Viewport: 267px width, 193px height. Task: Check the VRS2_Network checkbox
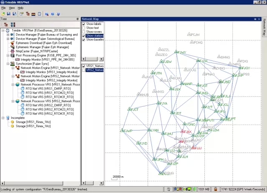coord(83,70)
